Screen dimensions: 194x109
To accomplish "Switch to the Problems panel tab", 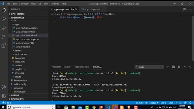I will [x=56, y=67].
